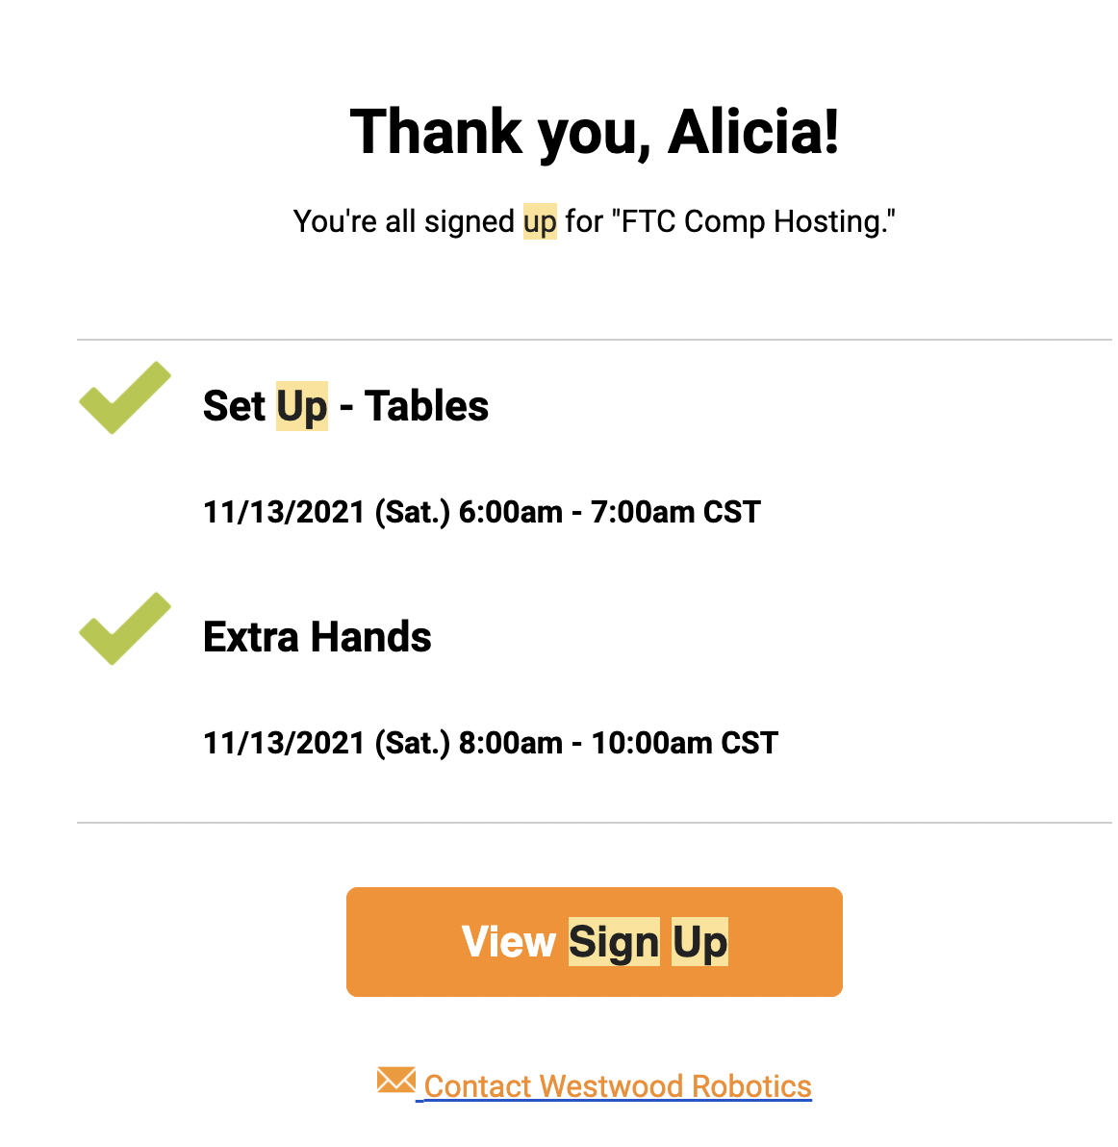Select the "Set Up - Tables" slot title

point(345,406)
